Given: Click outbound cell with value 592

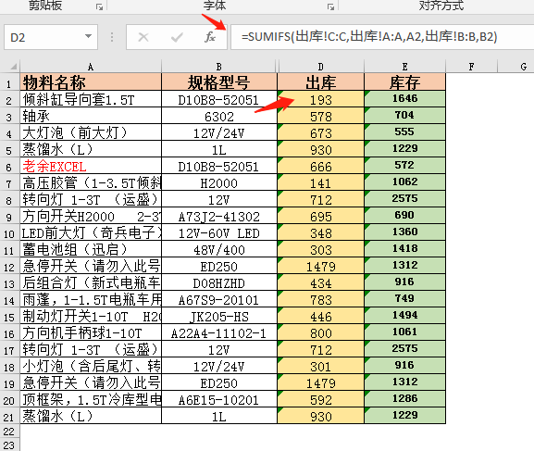Looking at the screenshot, I should [321, 399].
